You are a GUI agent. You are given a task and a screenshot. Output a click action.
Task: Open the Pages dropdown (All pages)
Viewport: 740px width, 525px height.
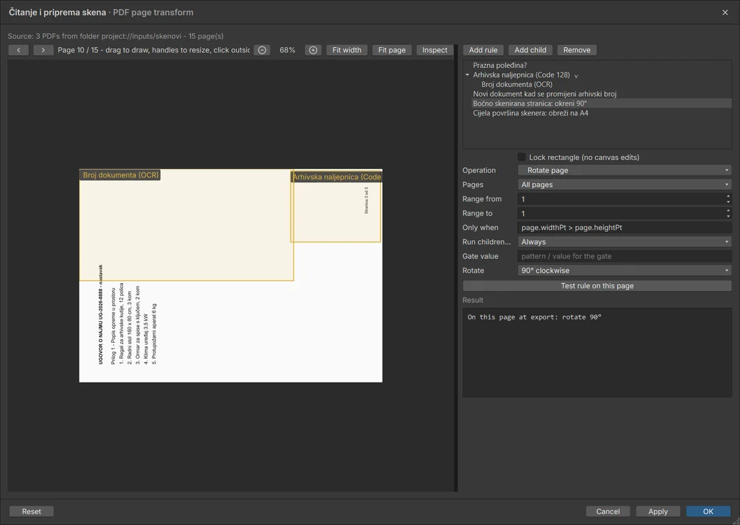tap(624, 184)
